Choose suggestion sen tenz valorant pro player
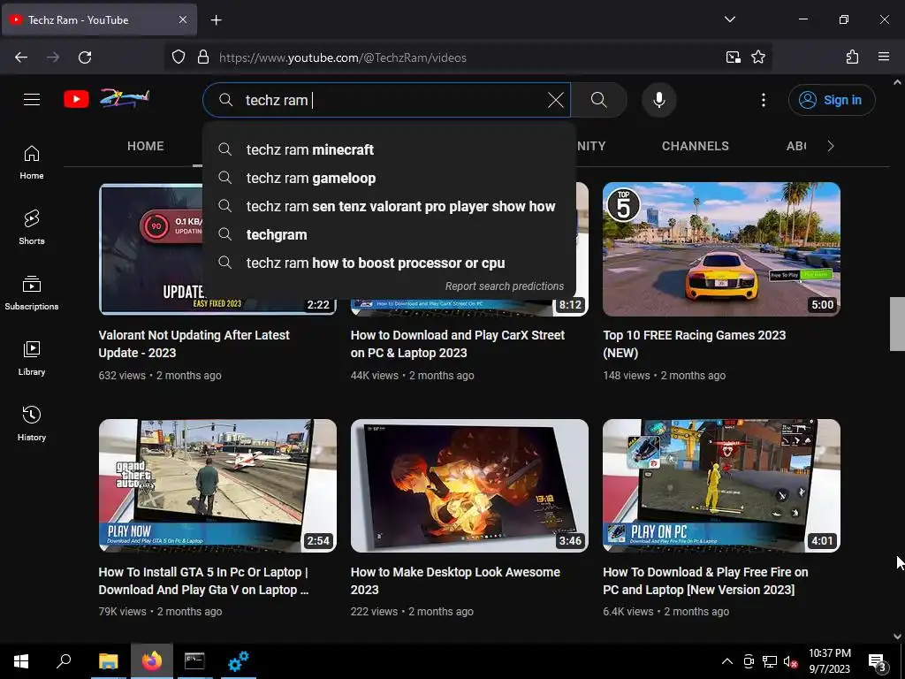This screenshot has width=905, height=679. (x=389, y=206)
